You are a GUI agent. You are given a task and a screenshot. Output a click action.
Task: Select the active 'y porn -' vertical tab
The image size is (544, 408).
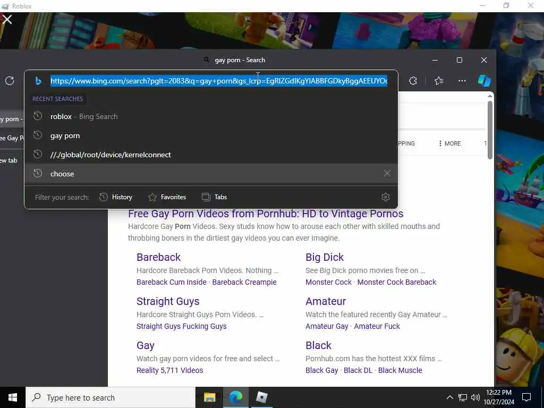click(12, 119)
